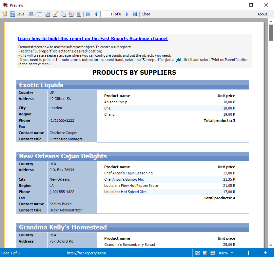Toggle the report outline panel icon
274x257 pixels.
pos(39,14)
